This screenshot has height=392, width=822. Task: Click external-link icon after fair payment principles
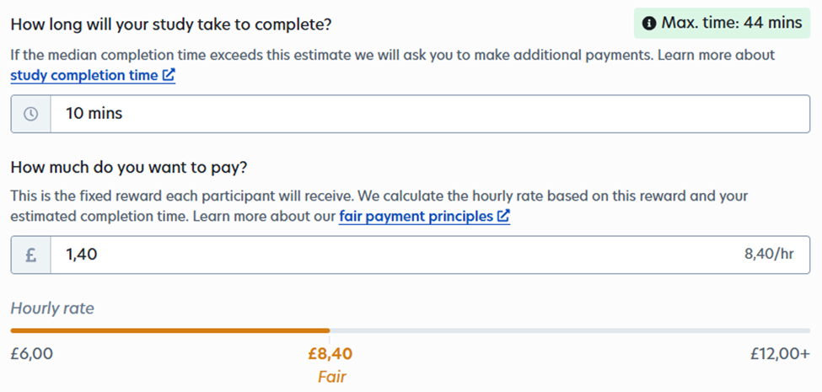click(x=503, y=217)
